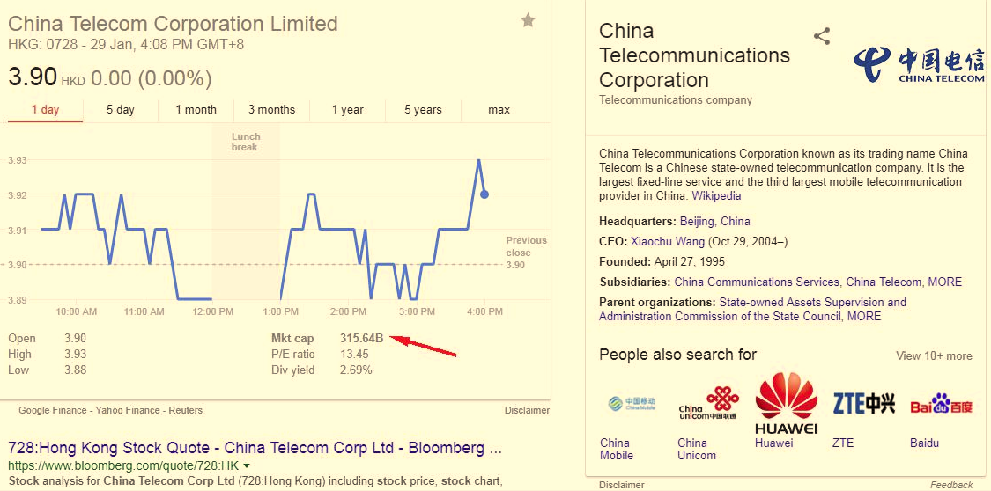This screenshot has height=491, width=991.
Task: Select the ZTE logo thumbnail
Action: tap(863, 404)
